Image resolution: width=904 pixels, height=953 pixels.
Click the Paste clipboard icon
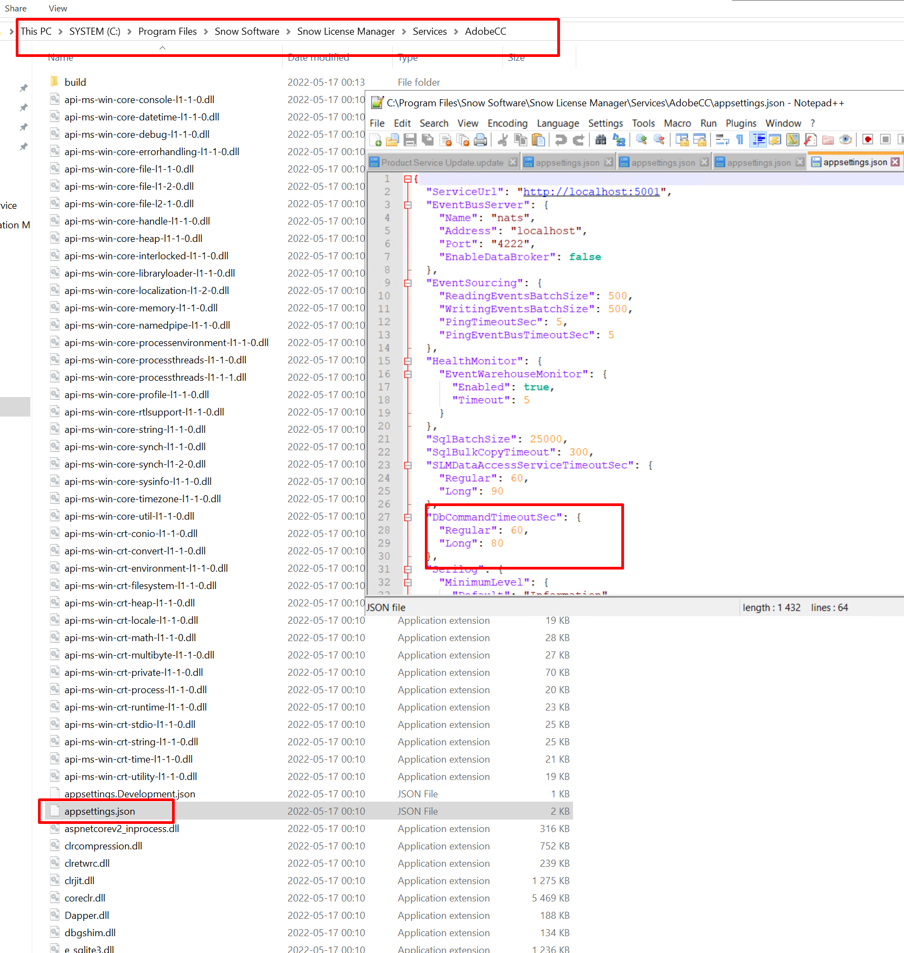click(x=538, y=140)
